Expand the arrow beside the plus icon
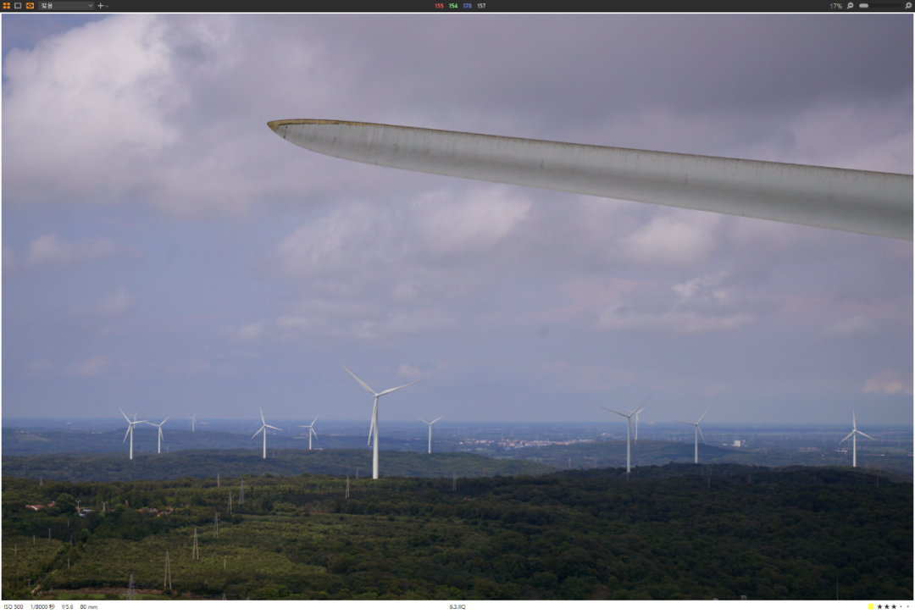915x614 pixels. point(107,6)
